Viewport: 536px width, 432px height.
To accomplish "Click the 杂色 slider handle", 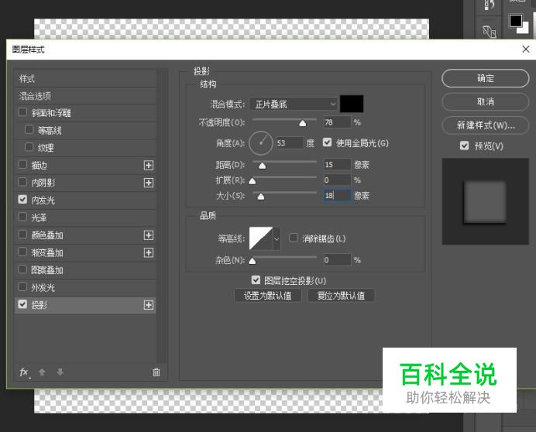I will pyautogui.click(x=253, y=262).
